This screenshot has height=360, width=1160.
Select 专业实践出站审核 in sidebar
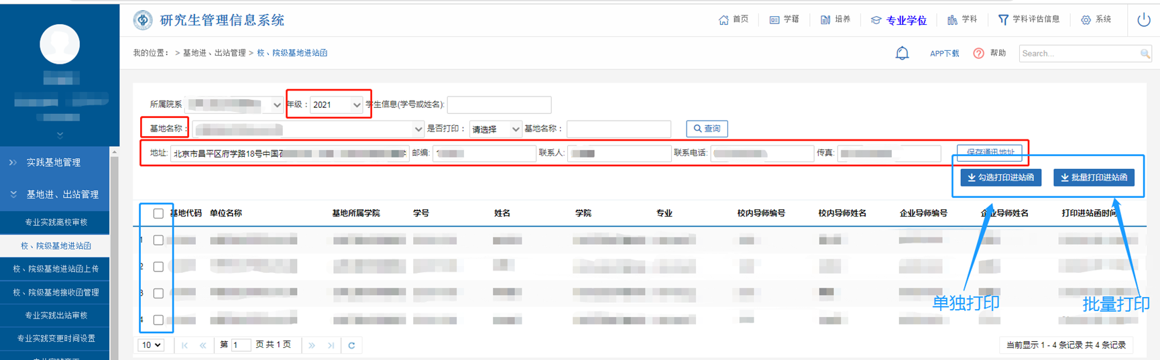[x=56, y=315]
